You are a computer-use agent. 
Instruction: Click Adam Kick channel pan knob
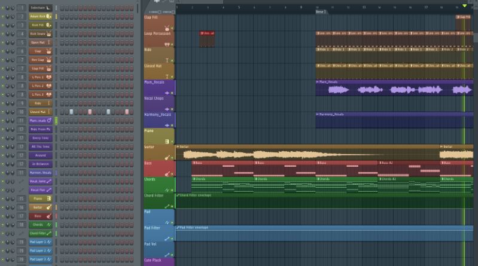(x=8, y=17)
